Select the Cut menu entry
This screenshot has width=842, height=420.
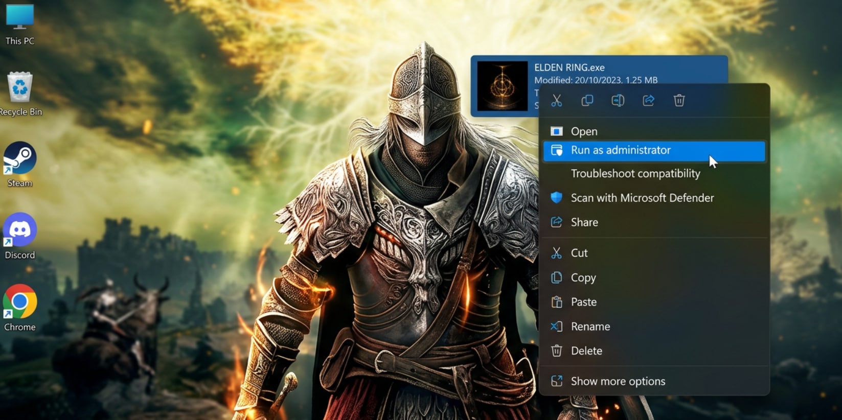(x=654, y=253)
